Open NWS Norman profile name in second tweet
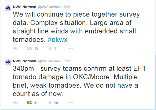The height and width of the screenshot is (110, 156). tap(24, 61)
